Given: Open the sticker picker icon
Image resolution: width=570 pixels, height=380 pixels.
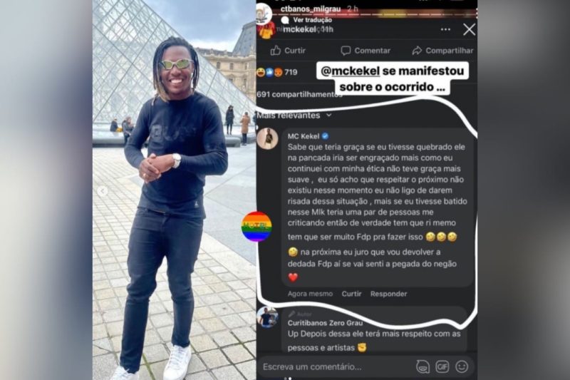Looking at the screenshot, I should coord(423,366).
